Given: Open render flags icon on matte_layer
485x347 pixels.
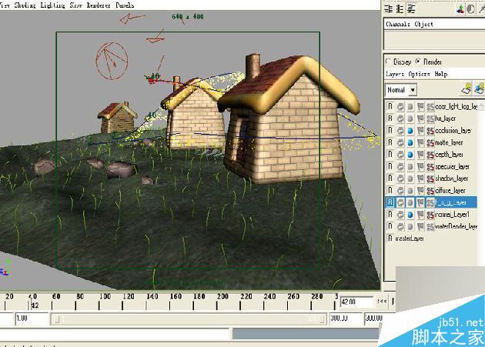Looking at the screenshot, I should click(x=420, y=142).
